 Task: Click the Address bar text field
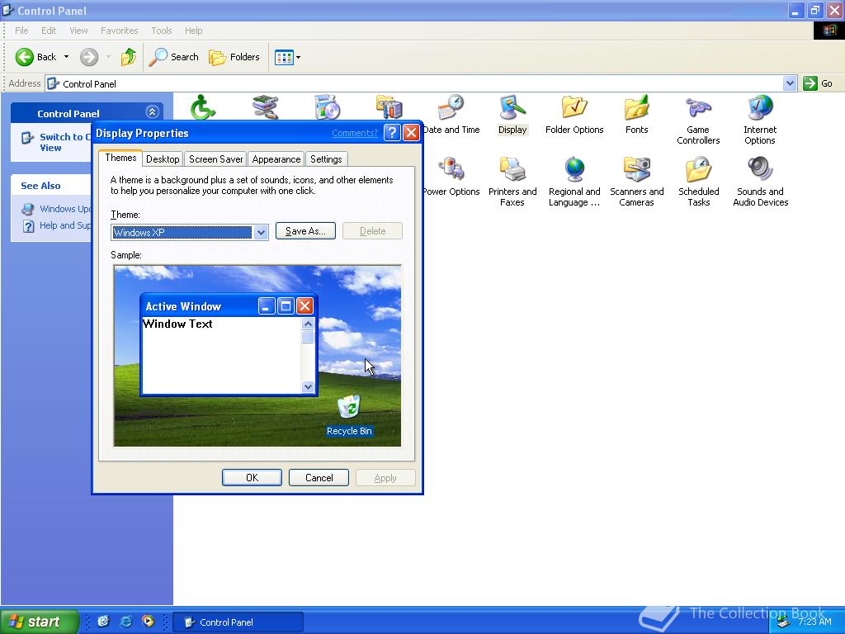click(413, 83)
